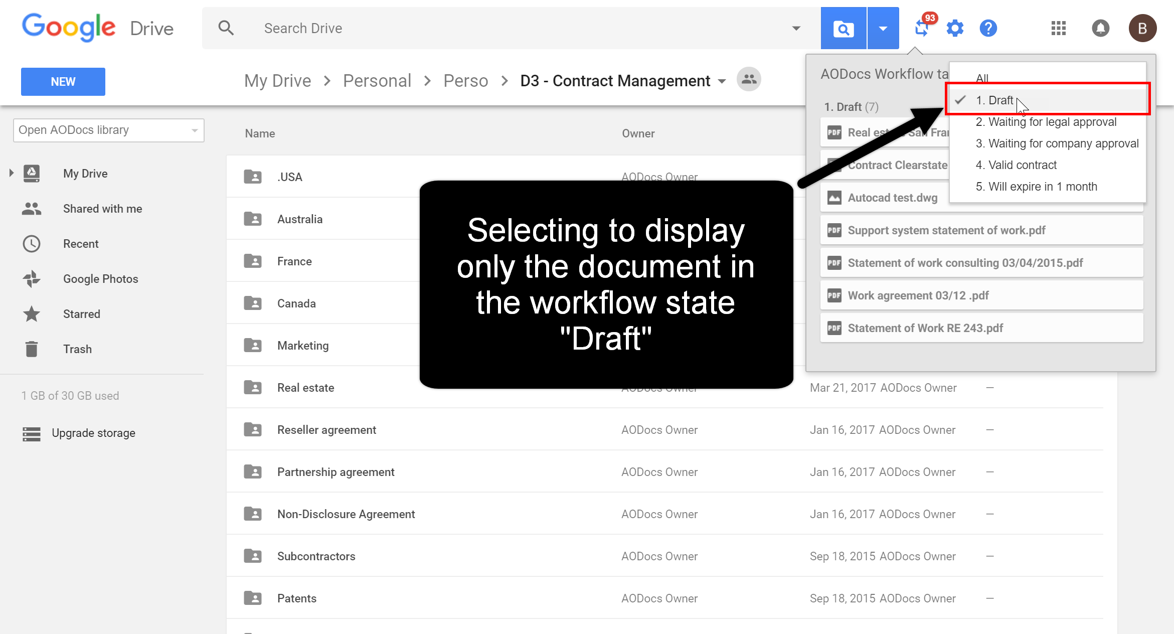Open the account avatar labeled B
Image resolution: width=1174 pixels, height=634 pixels.
click(1142, 28)
